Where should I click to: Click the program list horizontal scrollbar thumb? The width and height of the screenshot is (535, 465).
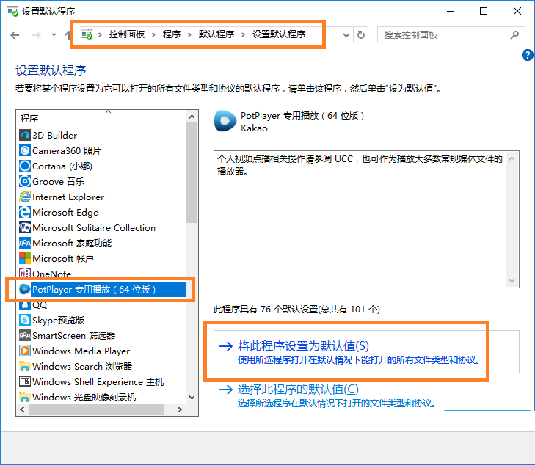96,409
